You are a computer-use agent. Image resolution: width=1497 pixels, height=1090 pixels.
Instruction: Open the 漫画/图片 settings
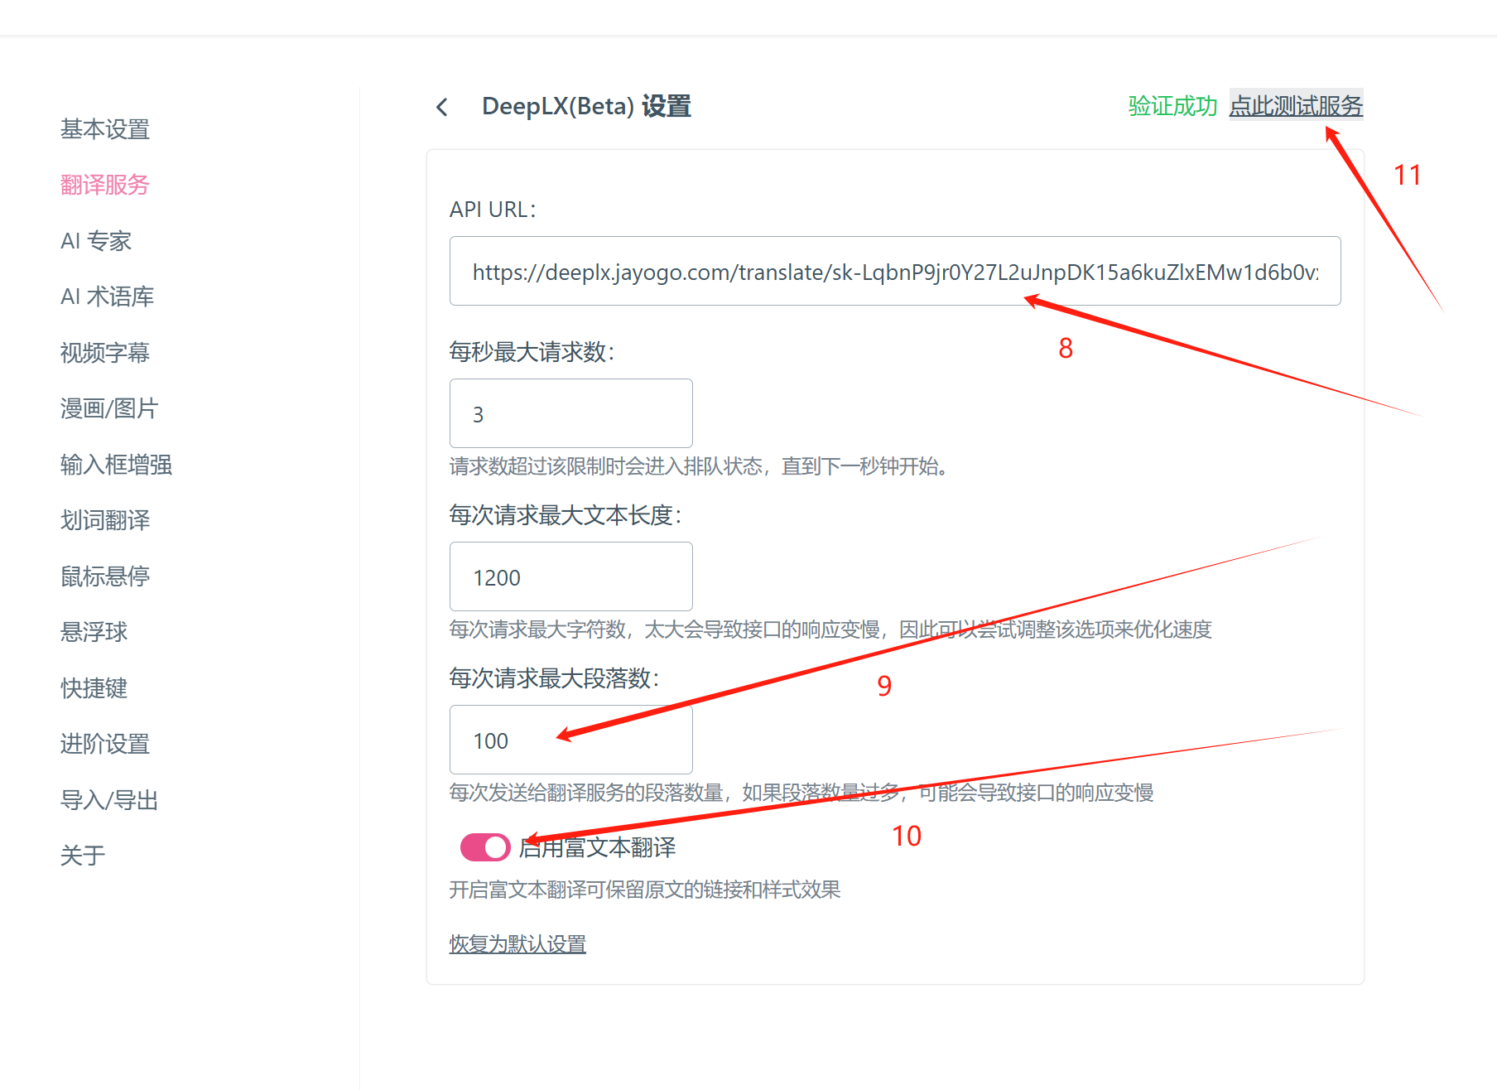tap(110, 408)
